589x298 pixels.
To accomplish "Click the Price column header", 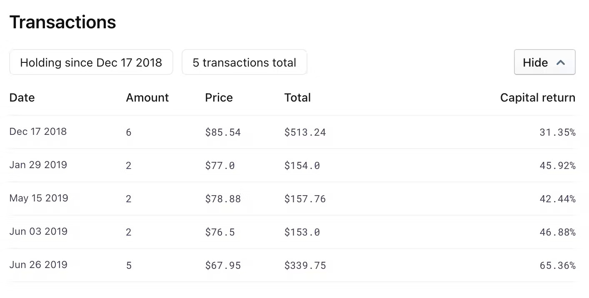I will (x=219, y=98).
